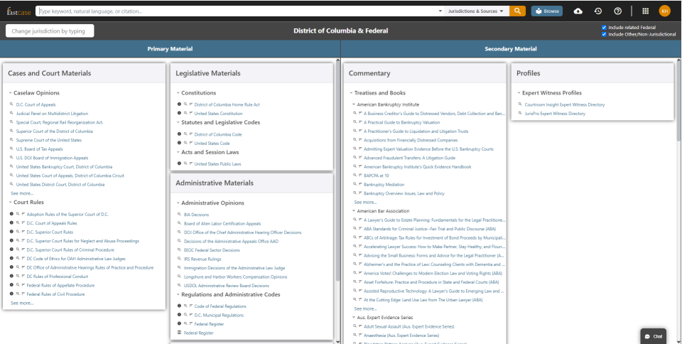This screenshot has width=682, height=344.
Task: Collapse the American Bar Association group
Action: (x=354, y=211)
